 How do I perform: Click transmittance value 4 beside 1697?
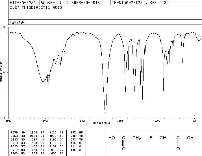[x=43, y=139]
